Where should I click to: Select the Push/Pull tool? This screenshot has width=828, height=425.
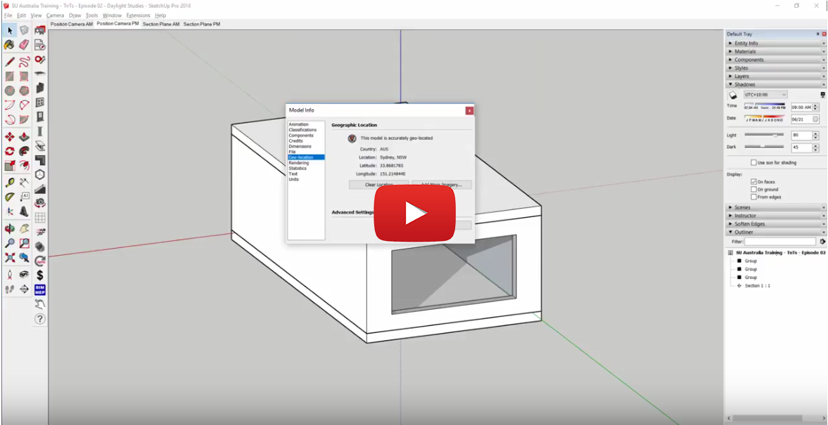[x=25, y=136]
